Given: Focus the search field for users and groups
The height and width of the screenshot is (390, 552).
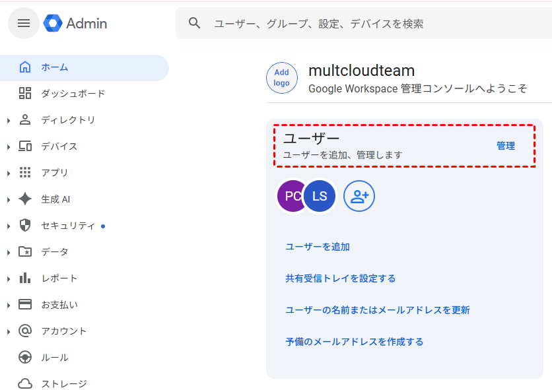Looking at the screenshot, I should [364, 24].
